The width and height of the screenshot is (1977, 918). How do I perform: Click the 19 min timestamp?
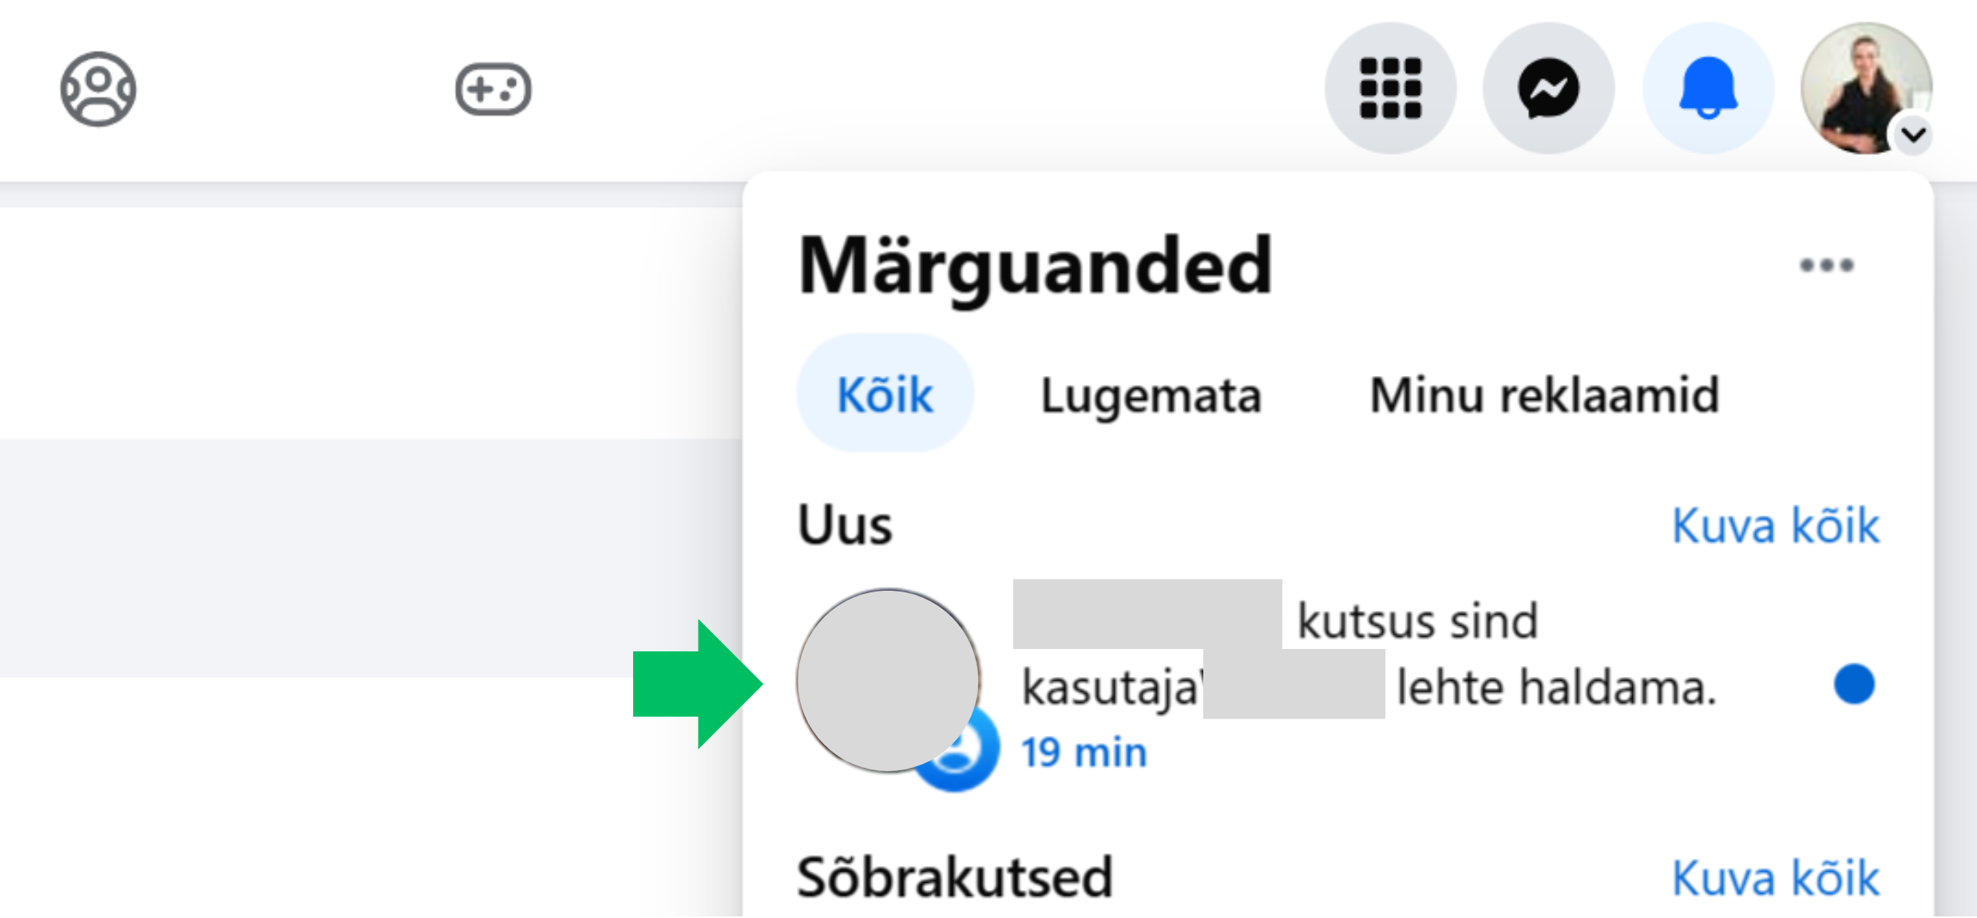(x=1084, y=752)
